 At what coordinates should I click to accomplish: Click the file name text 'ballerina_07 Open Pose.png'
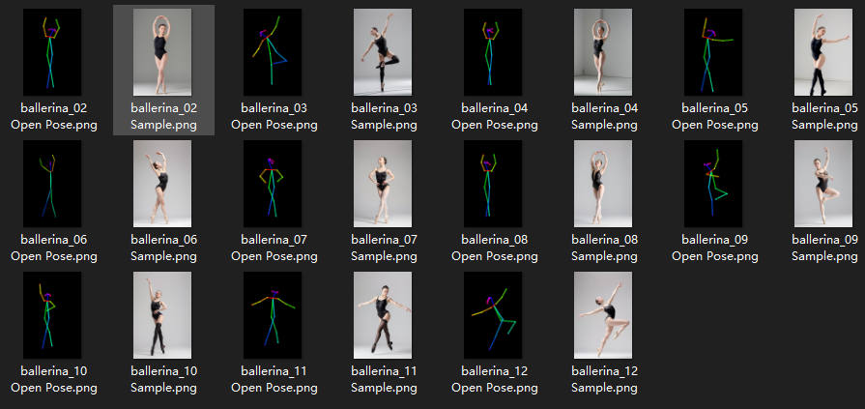pos(274,248)
